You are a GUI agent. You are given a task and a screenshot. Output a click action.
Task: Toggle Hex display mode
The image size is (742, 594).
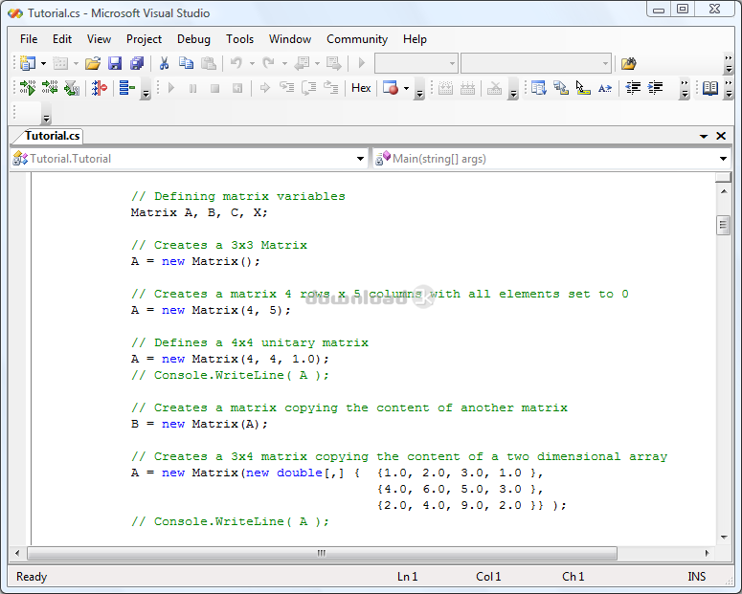pyautogui.click(x=361, y=88)
